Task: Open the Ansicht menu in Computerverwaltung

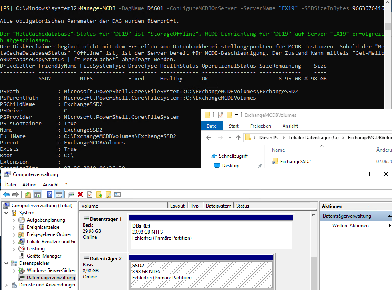Action: tap(51, 185)
